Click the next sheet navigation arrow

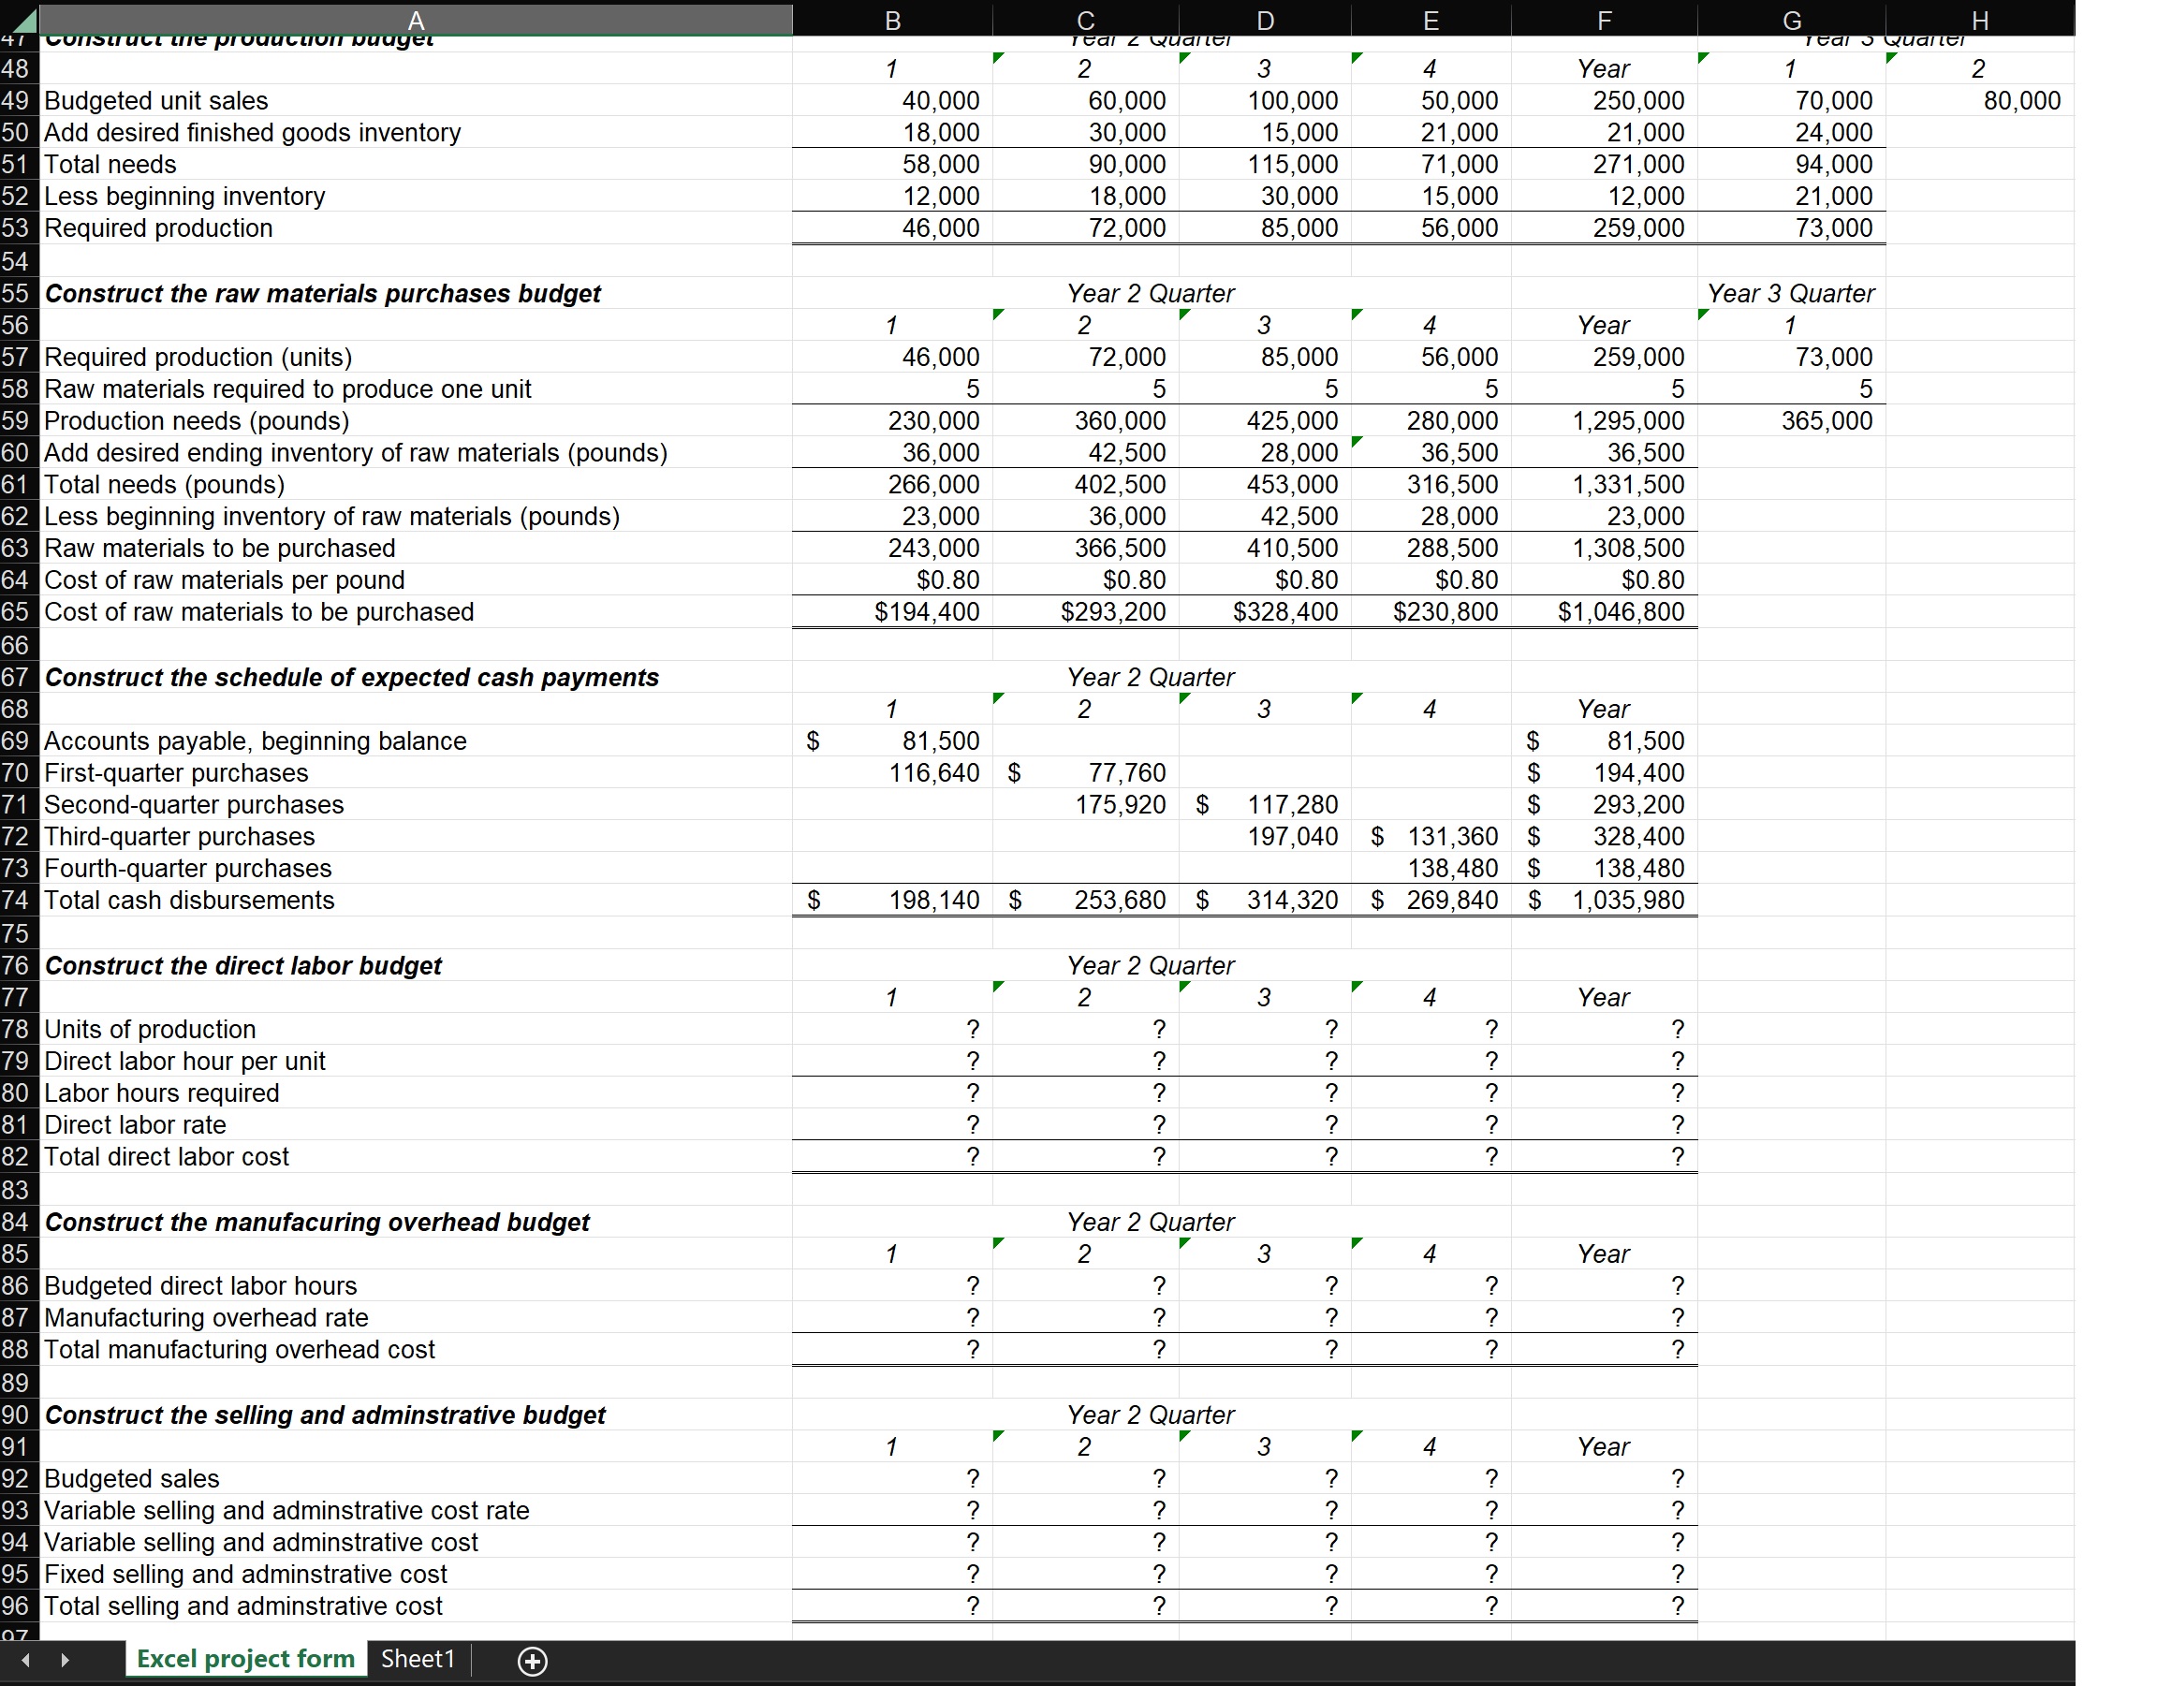66,1661
